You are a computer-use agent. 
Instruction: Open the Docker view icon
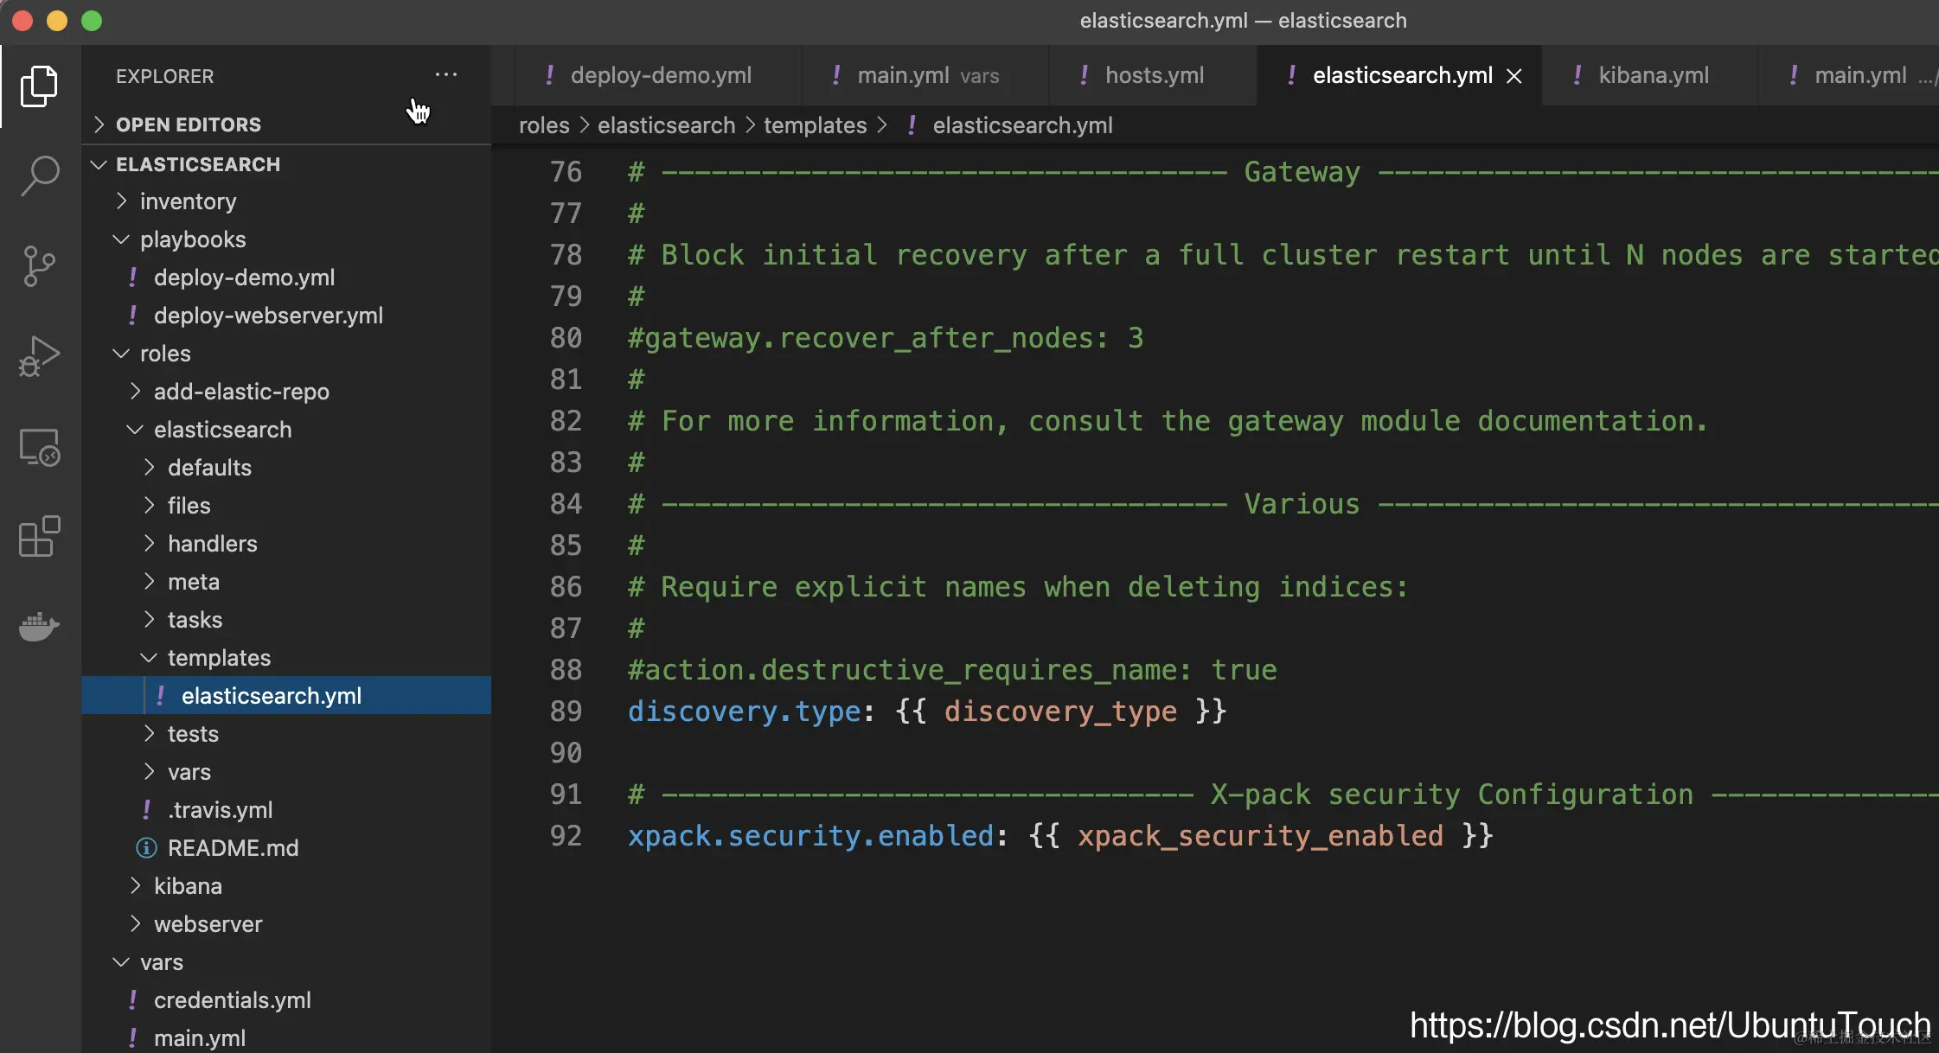(x=39, y=626)
